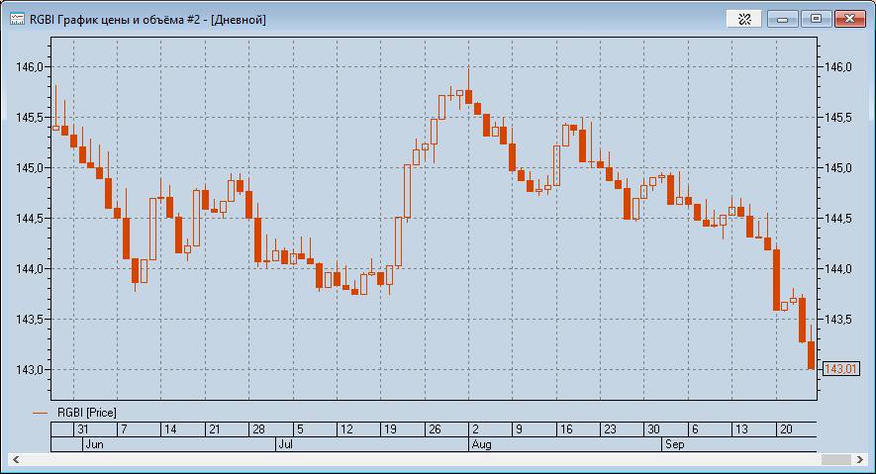Click the date label 28 on the time axis

pos(258,429)
